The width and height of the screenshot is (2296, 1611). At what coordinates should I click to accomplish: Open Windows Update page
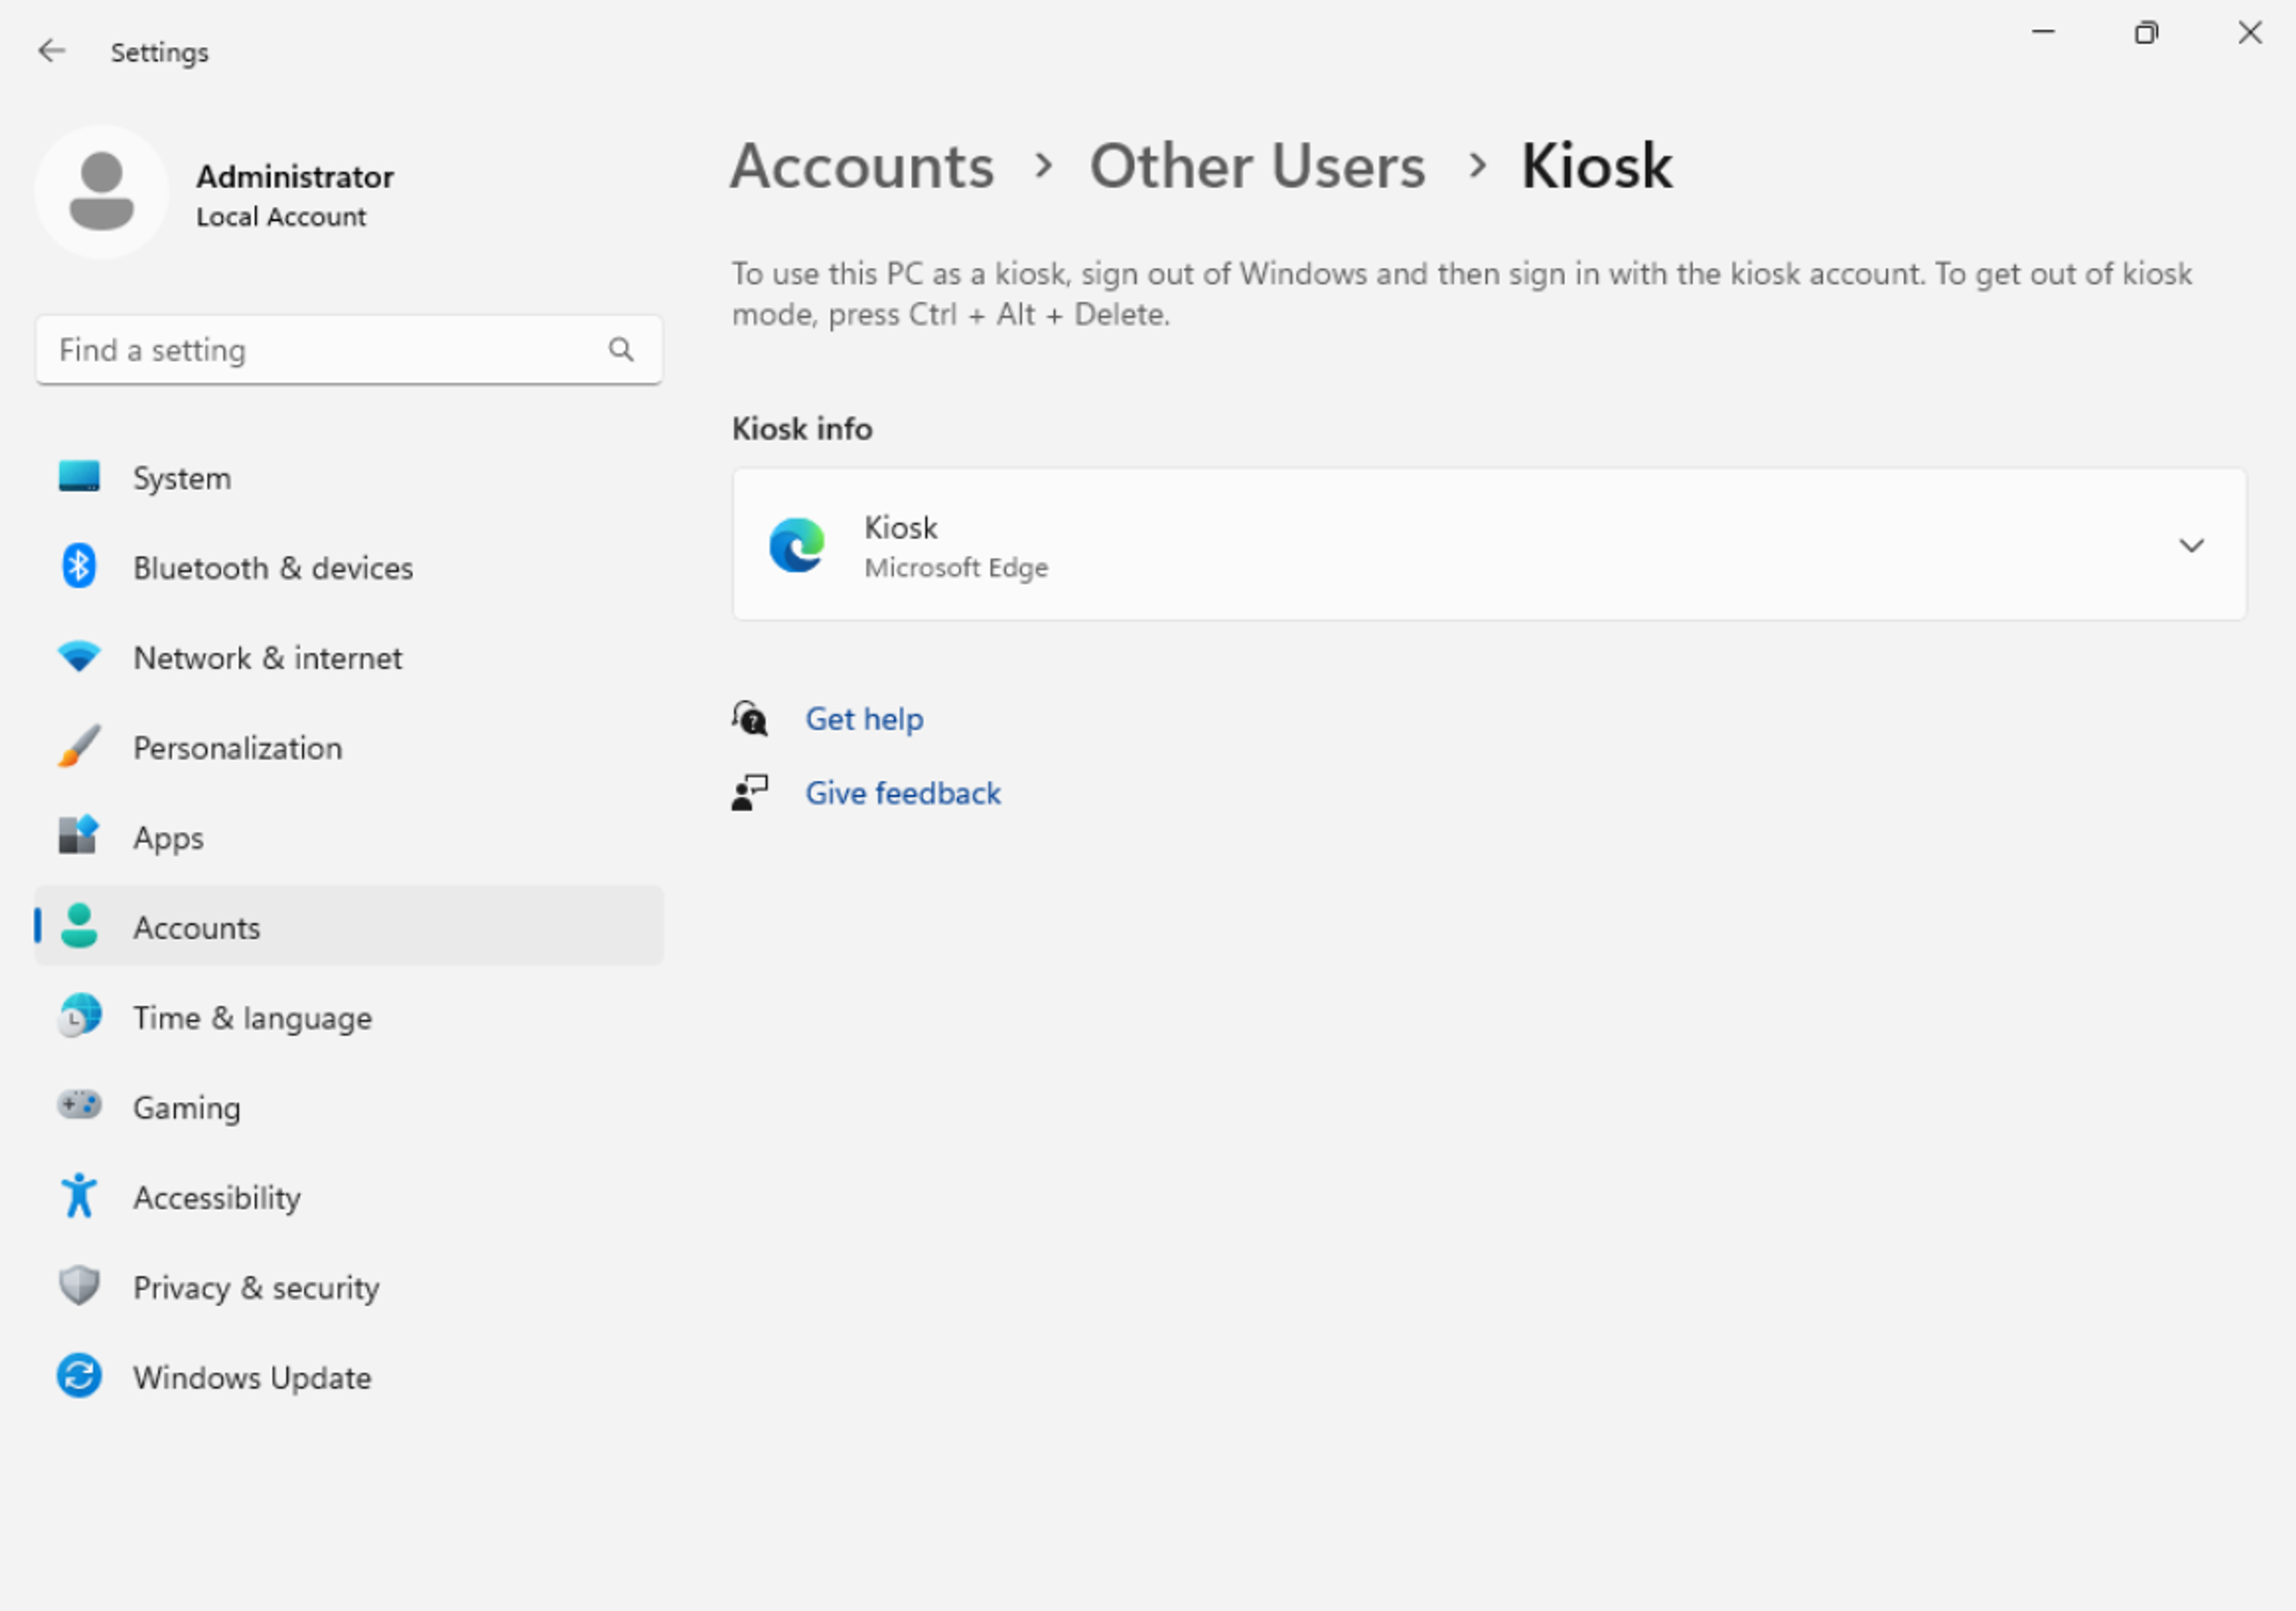[349, 1376]
